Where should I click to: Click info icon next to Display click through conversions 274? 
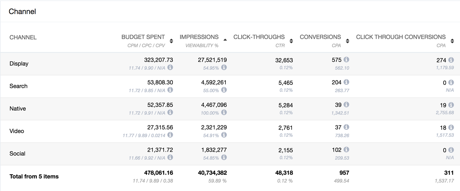[x=451, y=60]
